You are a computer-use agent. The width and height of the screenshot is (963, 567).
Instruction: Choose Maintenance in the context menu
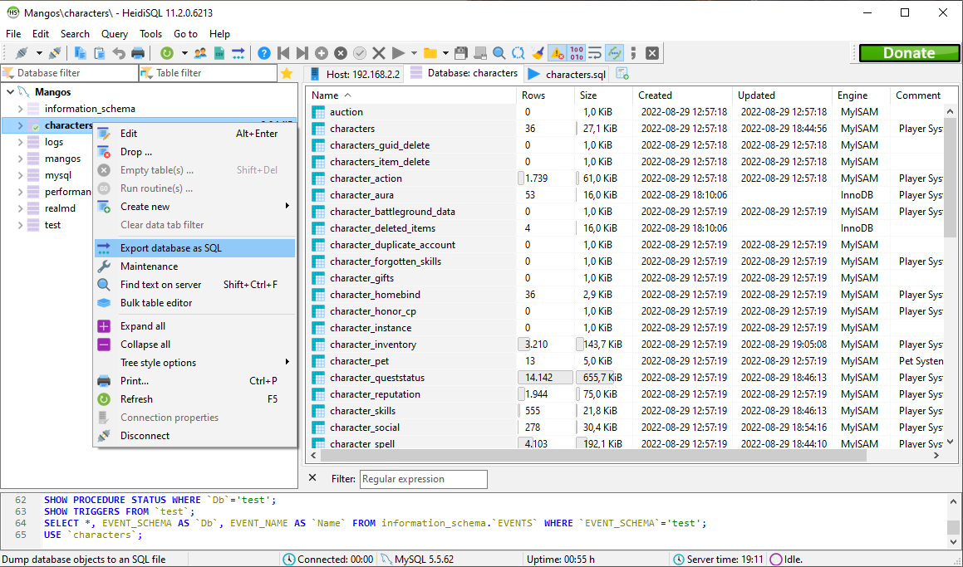click(194, 266)
